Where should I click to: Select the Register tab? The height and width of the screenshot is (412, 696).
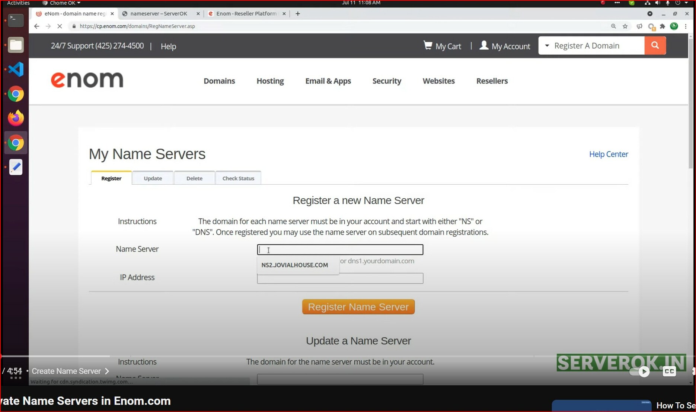111,178
